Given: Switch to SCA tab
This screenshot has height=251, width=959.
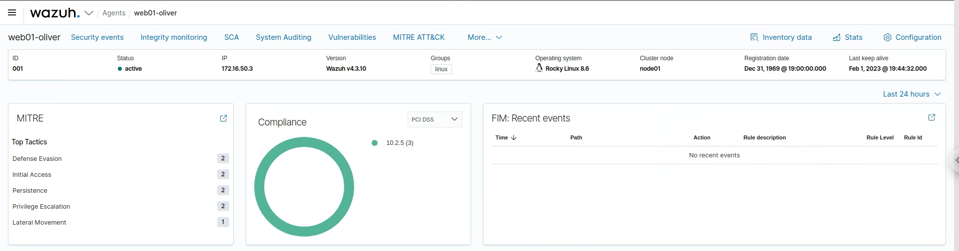Looking at the screenshot, I should click(x=232, y=37).
